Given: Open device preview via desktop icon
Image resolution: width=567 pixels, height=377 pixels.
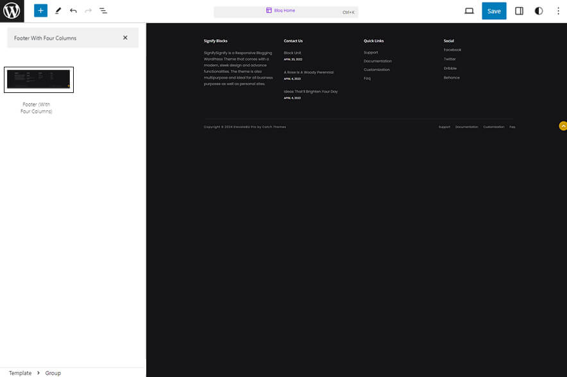Looking at the screenshot, I should [469, 10].
